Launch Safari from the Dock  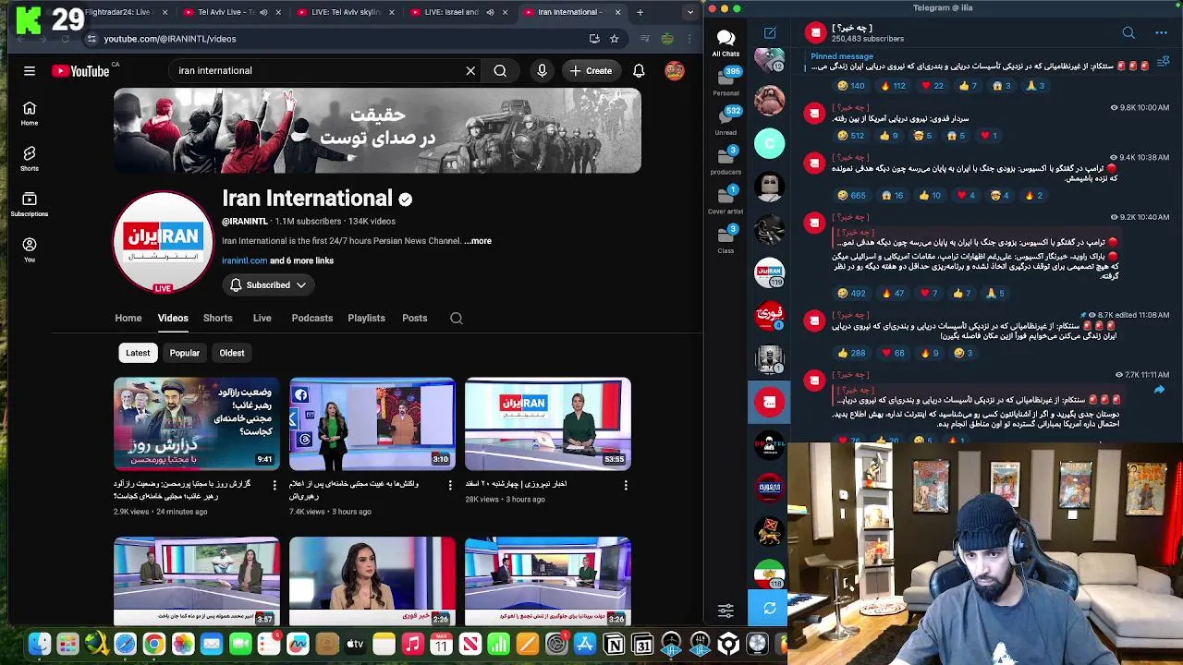pos(125,644)
